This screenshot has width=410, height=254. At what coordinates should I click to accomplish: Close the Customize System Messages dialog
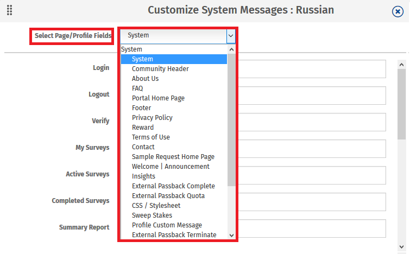(x=398, y=11)
